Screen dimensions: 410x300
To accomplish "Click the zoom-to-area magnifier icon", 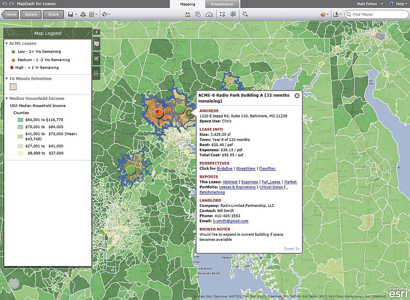I will point(245,14).
